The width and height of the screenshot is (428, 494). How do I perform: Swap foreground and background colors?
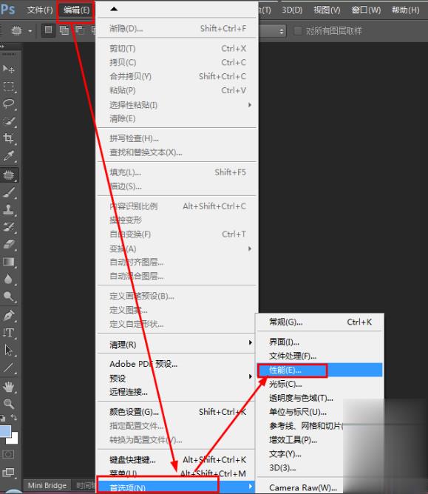click(14, 417)
